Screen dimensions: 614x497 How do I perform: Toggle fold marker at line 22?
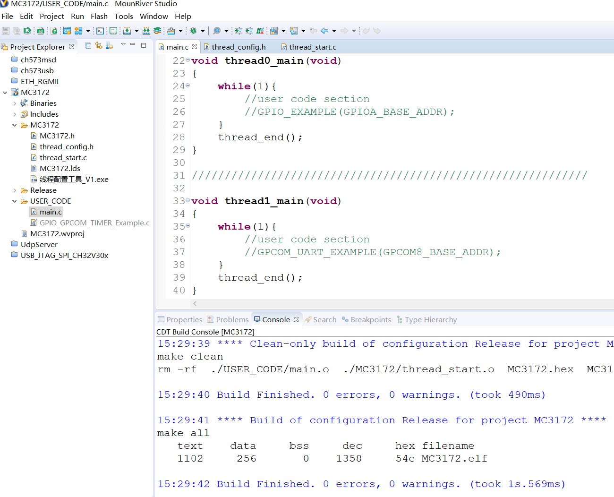(188, 60)
